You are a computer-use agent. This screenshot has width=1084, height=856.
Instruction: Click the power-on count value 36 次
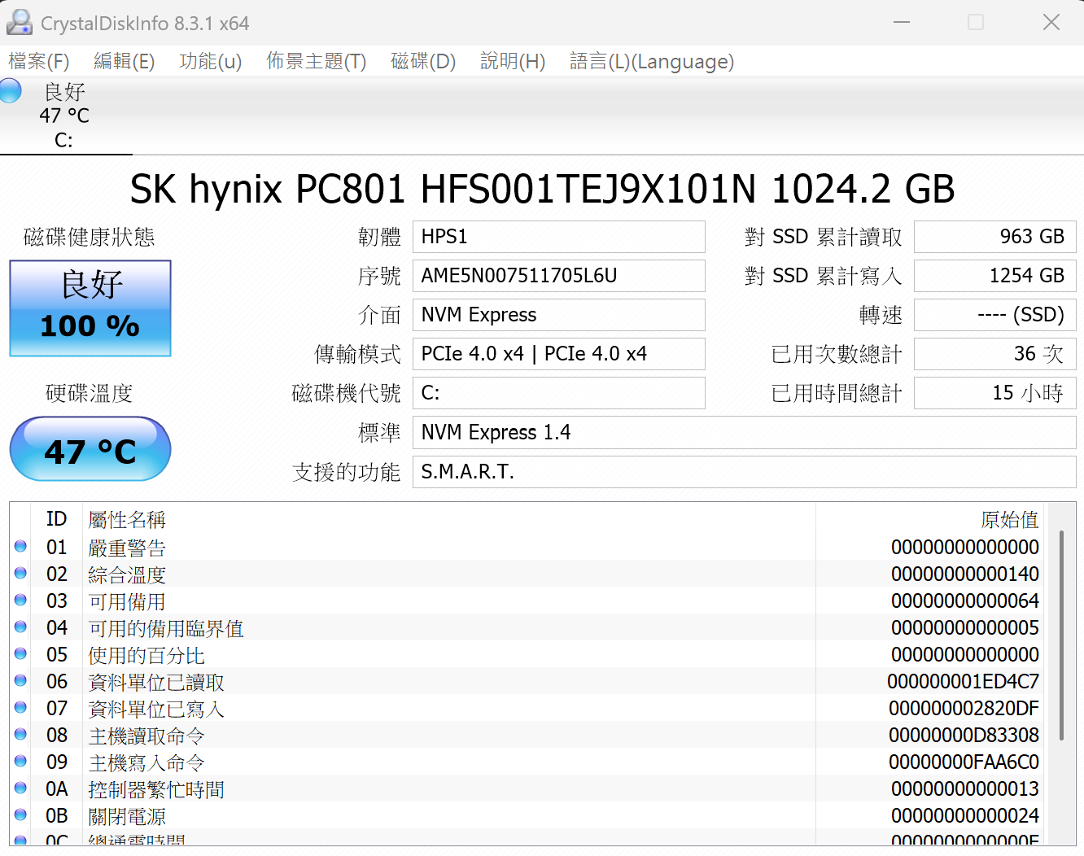pyautogui.click(x=995, y=354)
